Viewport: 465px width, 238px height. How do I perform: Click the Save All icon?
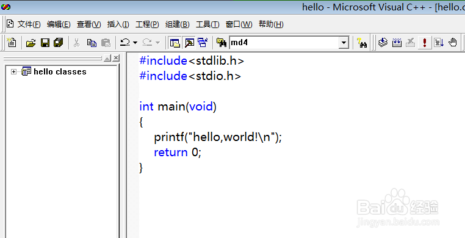click(x=59, y=43)
